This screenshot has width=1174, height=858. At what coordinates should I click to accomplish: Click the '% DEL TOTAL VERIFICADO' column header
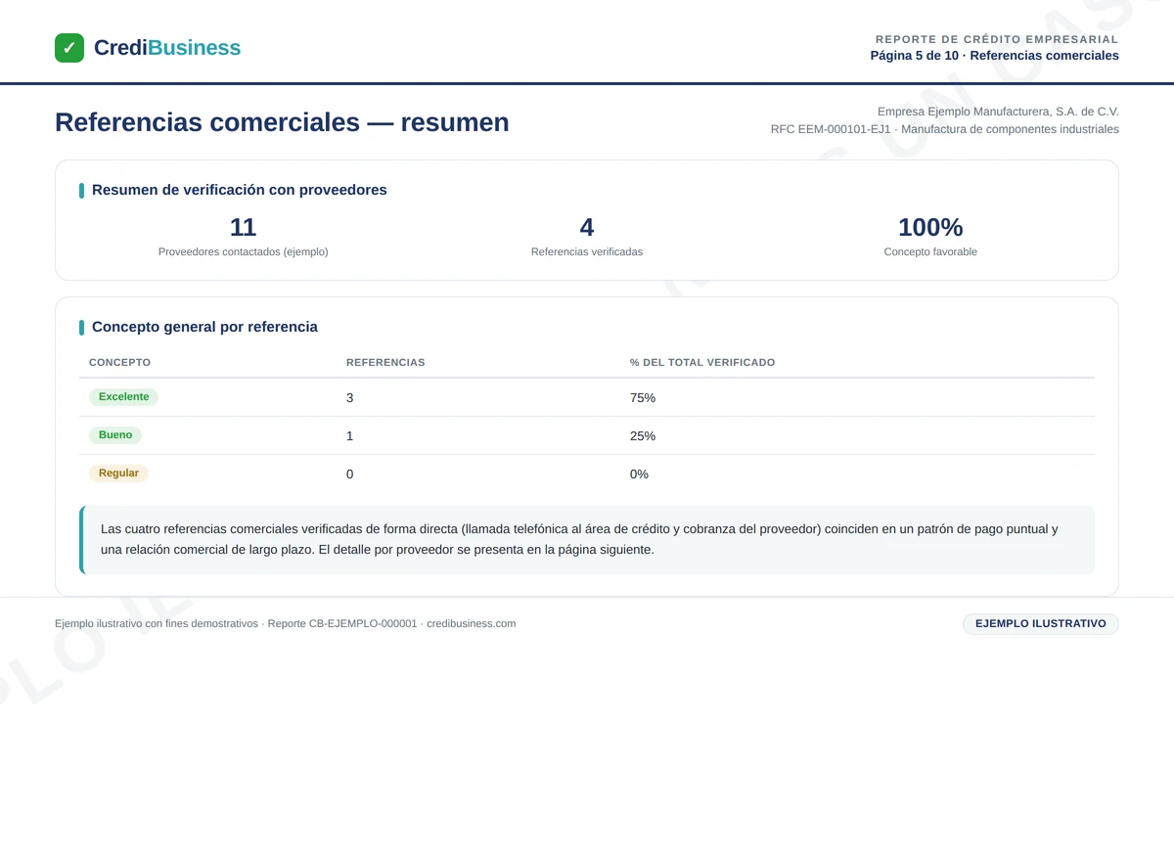702,362
